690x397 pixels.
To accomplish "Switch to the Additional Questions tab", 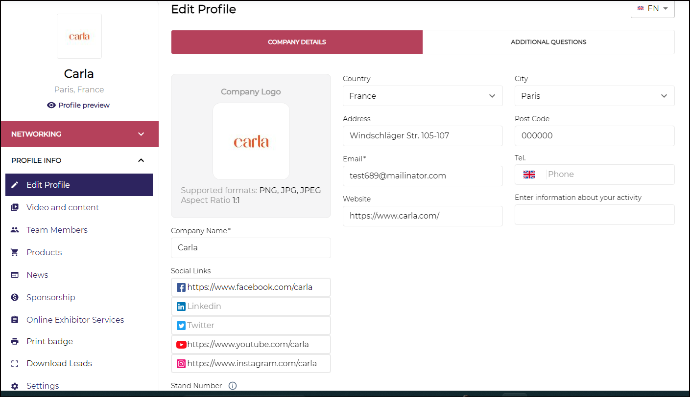I will tap(548, 42).
